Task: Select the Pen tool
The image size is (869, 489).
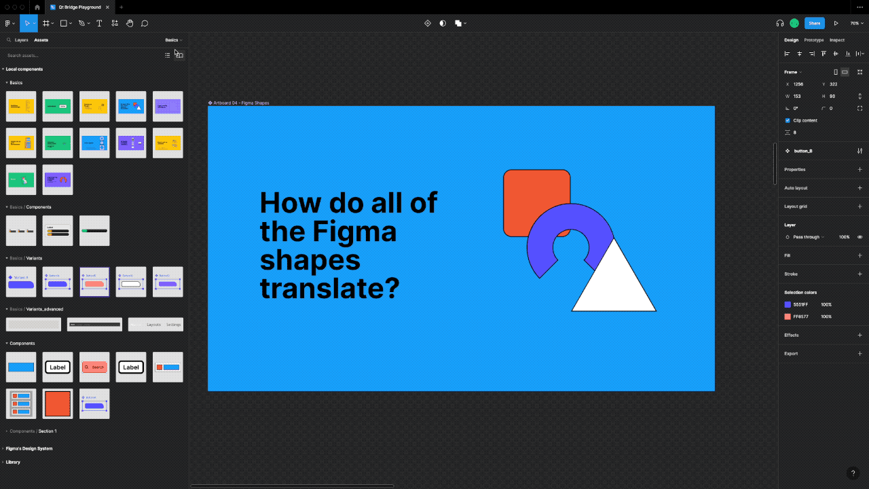Action: (x=81, y=23)
